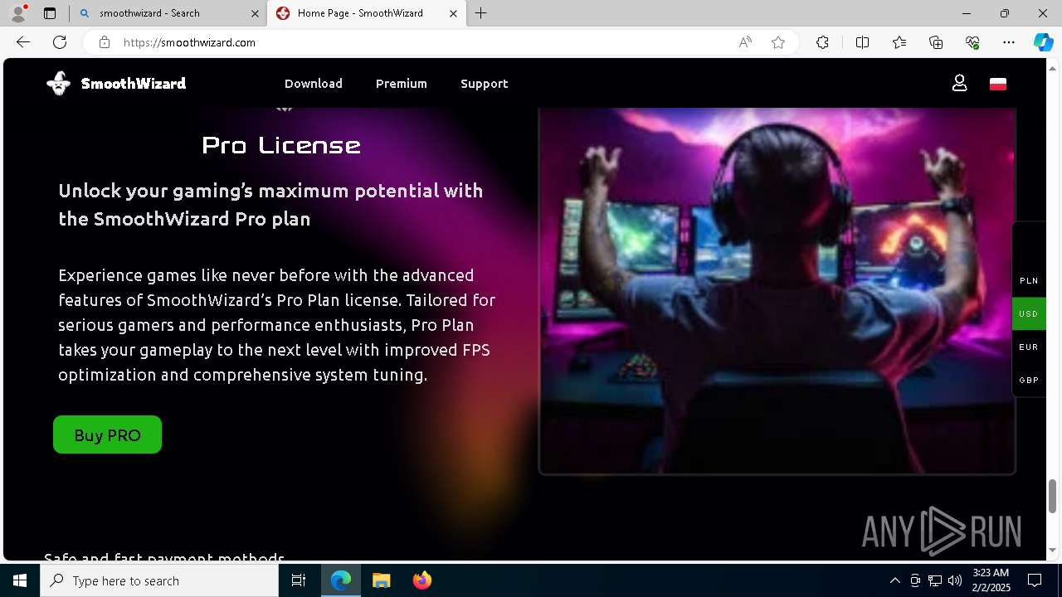This screenshot has height=597, width=1062.
Task: Show hidden tray icons chevron
Action: pyautogui.click(x=894, y=580)
